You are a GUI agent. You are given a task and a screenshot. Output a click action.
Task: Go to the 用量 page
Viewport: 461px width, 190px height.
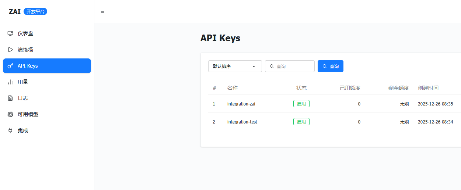pos(23,82)
